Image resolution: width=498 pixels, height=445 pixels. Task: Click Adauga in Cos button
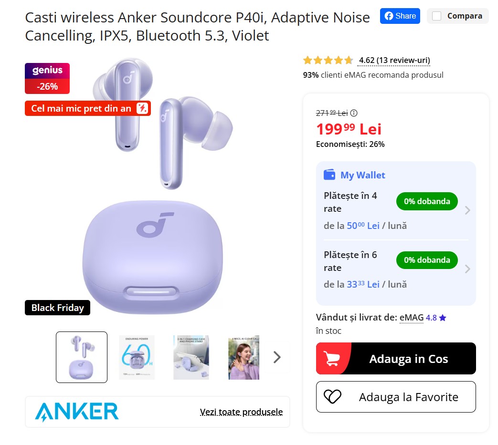coord(396,358)
